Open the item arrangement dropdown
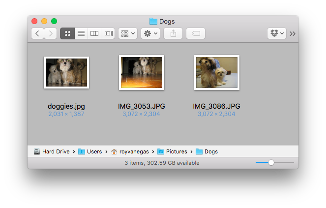 tap(128, 33)
